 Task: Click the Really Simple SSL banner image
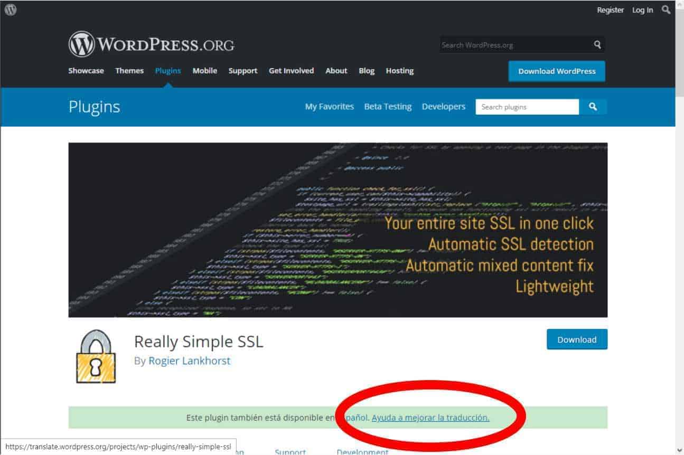click(x=338, y=230)
